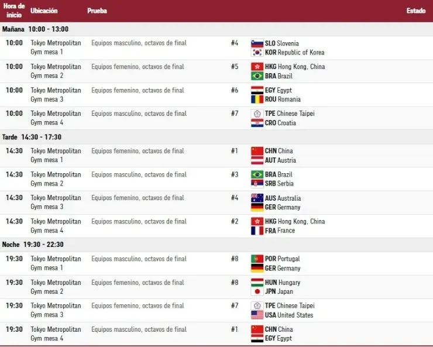Select the Romania flag icon
Image resolution: width=433 pixels, height=347 pixels.
pyautogui.click(x=257, y=99)
